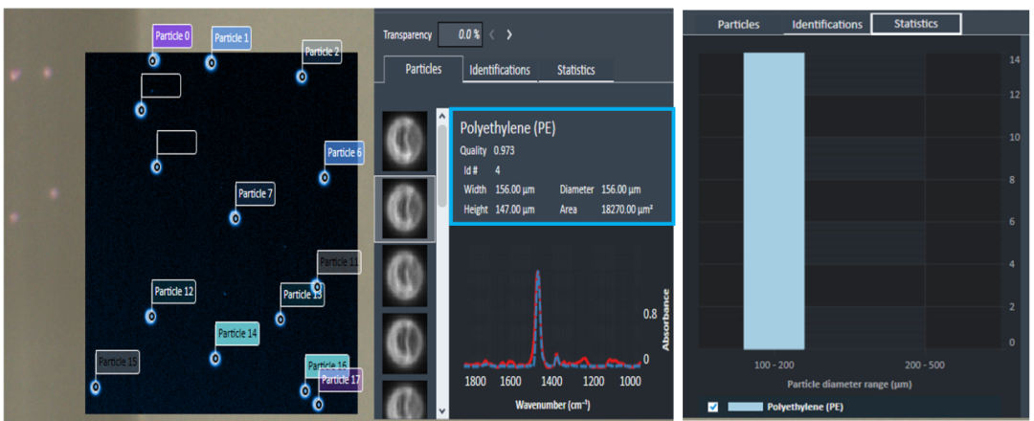This screenshot has height=421, width=1034.
Task: Click the marker circle under Particle 14
Action: click(215, 359)
